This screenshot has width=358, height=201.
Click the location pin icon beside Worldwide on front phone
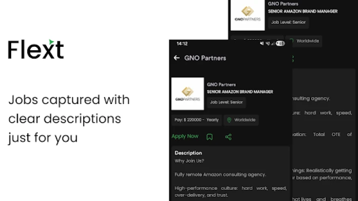(229, 120)
